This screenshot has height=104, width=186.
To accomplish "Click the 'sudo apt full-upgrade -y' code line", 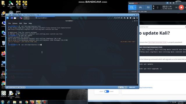I will [150, 69].
